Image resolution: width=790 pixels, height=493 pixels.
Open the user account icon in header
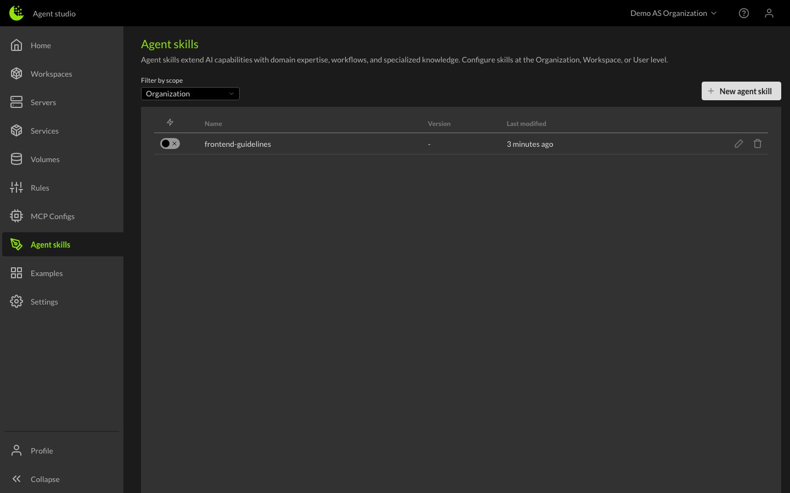click(769, 13)
